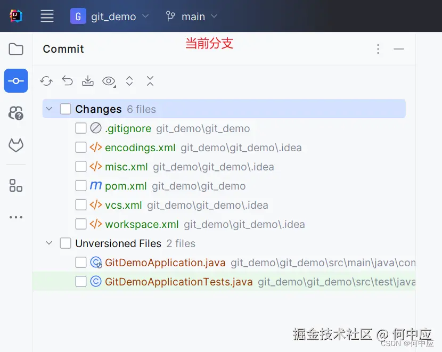This screenshot has width=442, height=352.
Task: Click the Rollback icon in the Commit toolbar
Action: [67, 81]
